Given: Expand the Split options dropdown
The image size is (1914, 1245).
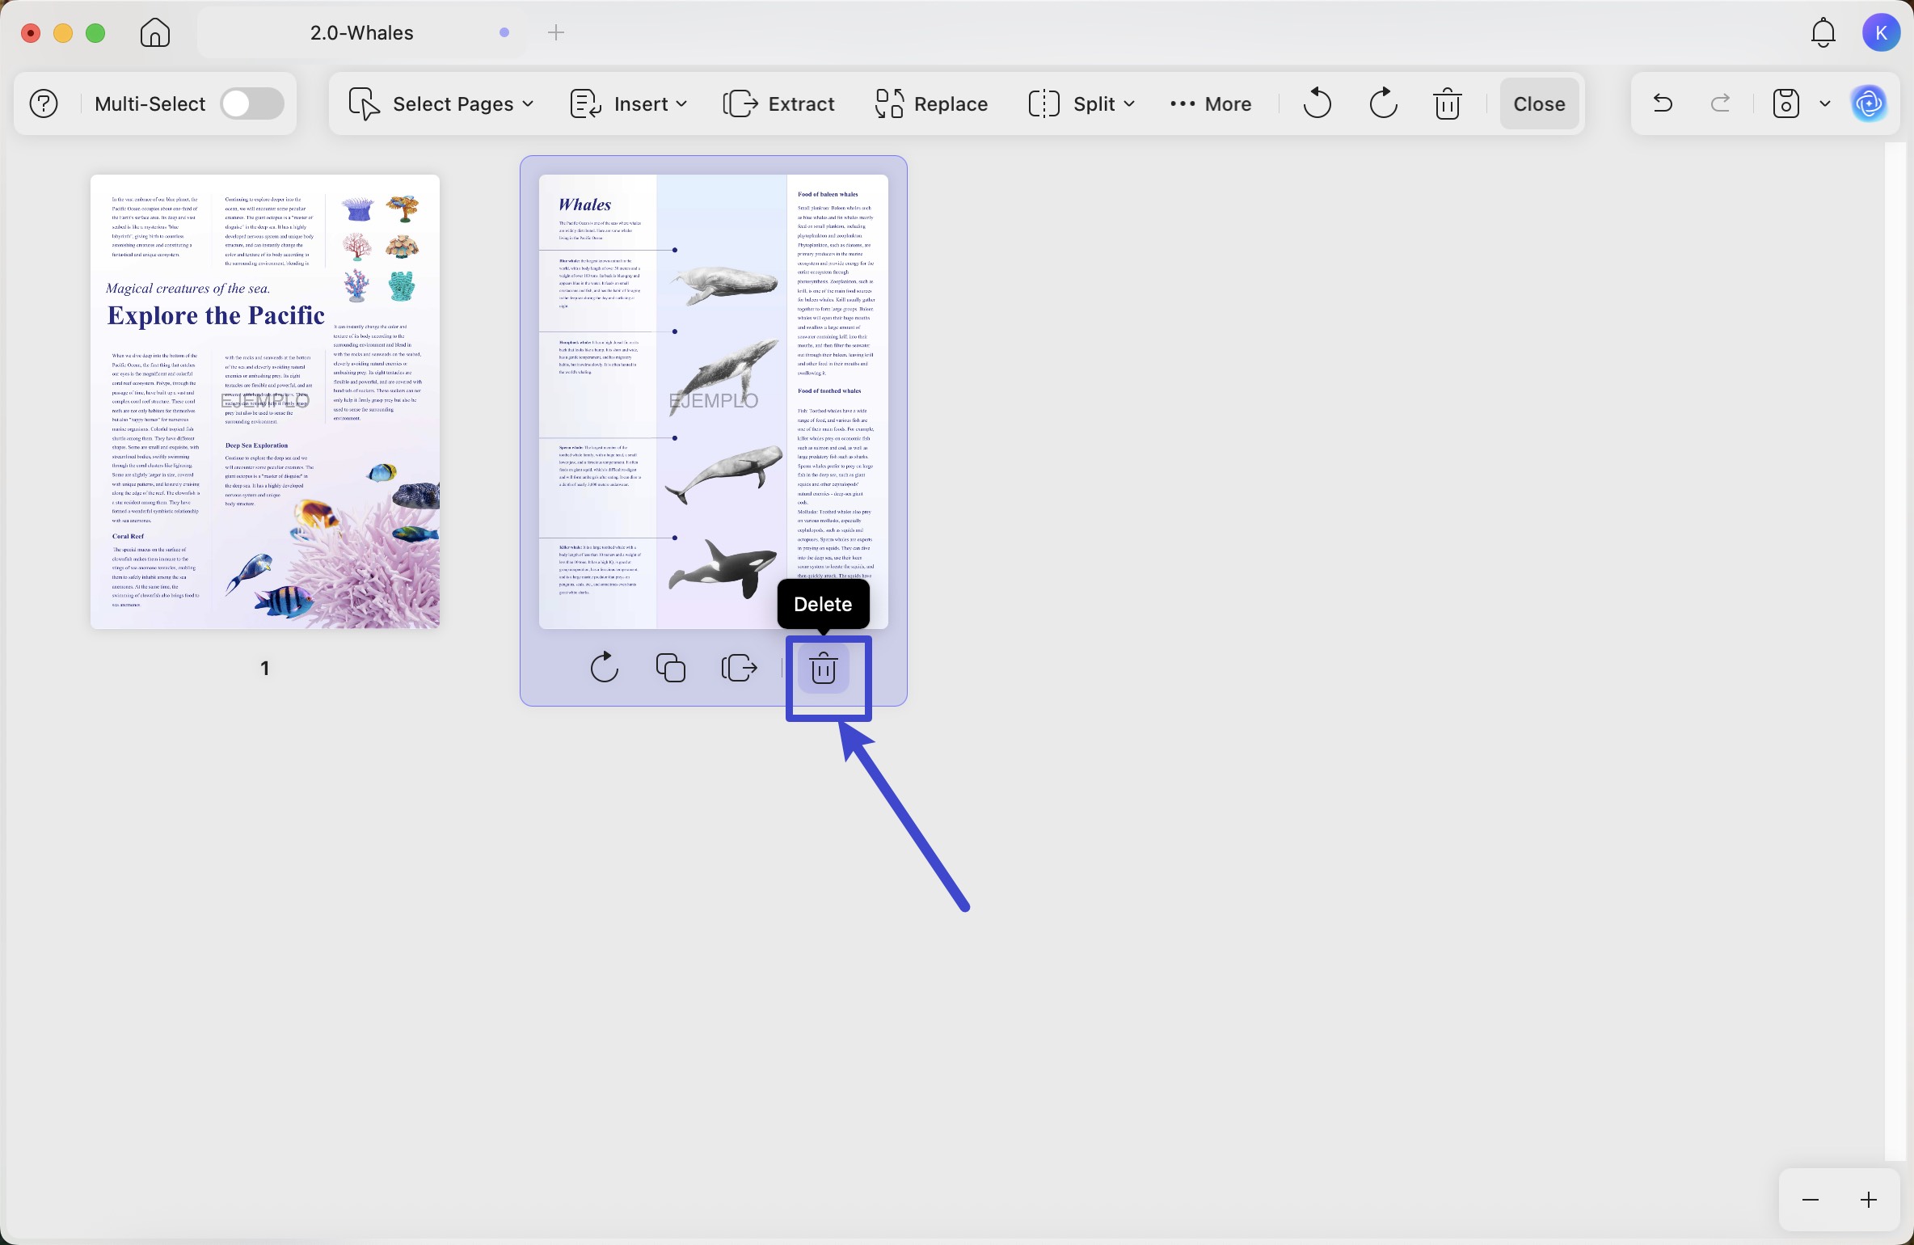Looking at the screenshot, I should pos(1082,103).
